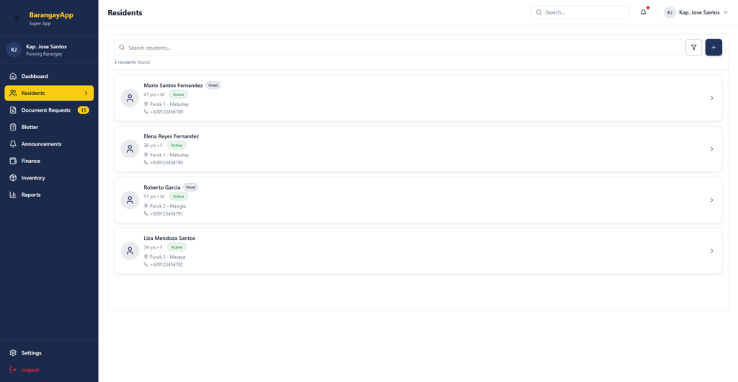
Task: Go to Document Requests section
Action: pos(45,110)
